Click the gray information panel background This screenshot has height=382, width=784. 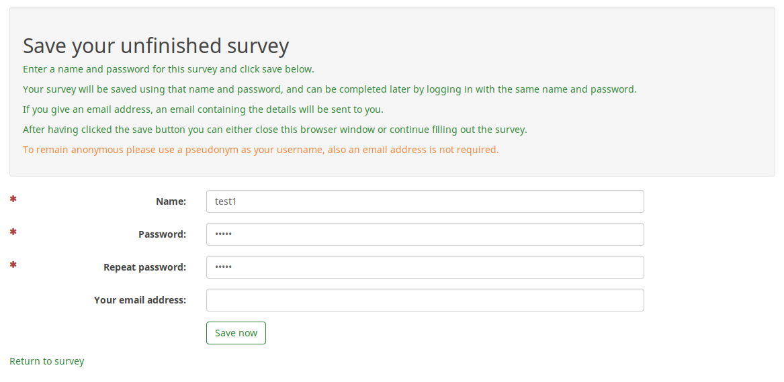tap(672, 40)
